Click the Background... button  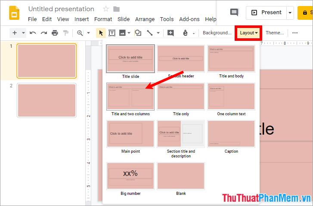click(217, 33)
